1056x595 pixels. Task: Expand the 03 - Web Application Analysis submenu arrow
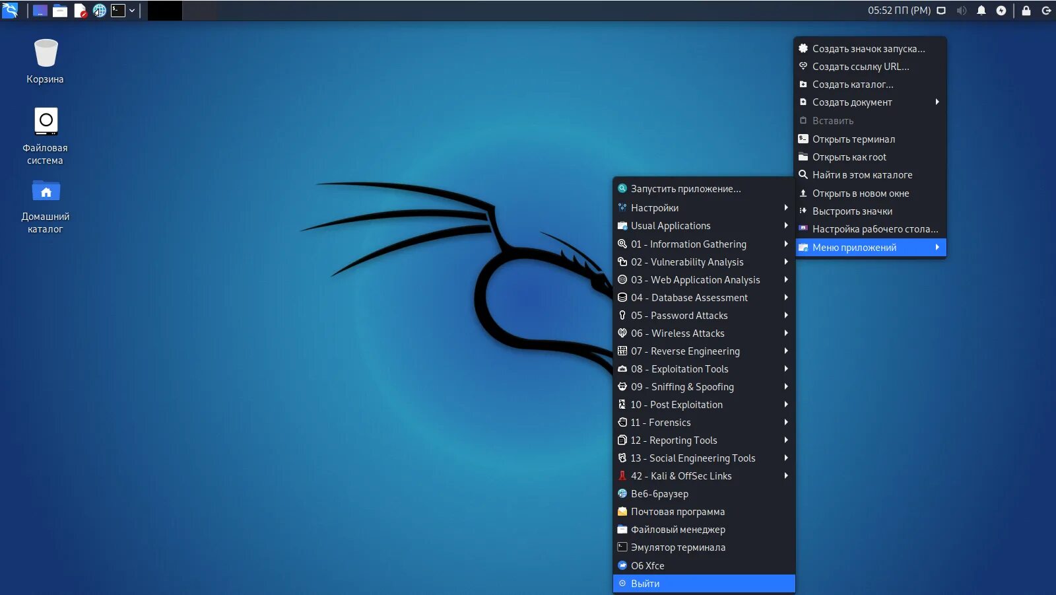click(786, 280)
